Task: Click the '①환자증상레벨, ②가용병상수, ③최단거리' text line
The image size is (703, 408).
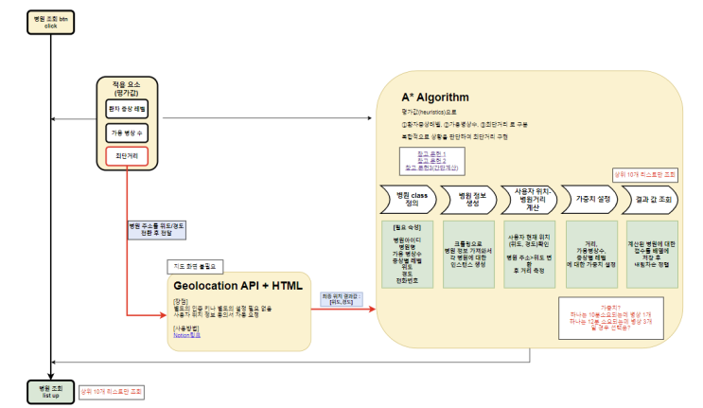Action: tap(465, 125)
